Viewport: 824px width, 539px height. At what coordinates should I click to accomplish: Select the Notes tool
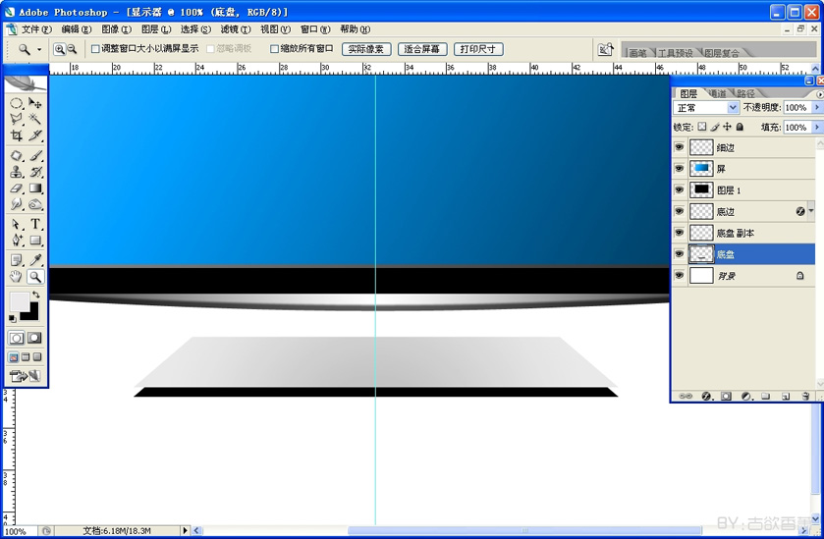17,260
